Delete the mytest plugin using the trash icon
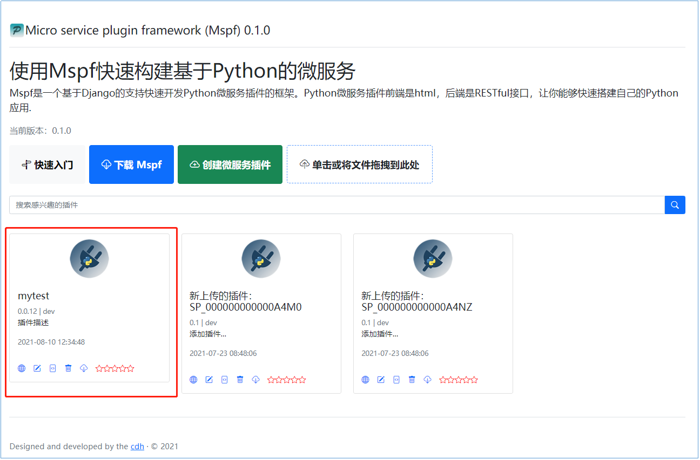This screenshot has width=700, height=460. [68, 368]
